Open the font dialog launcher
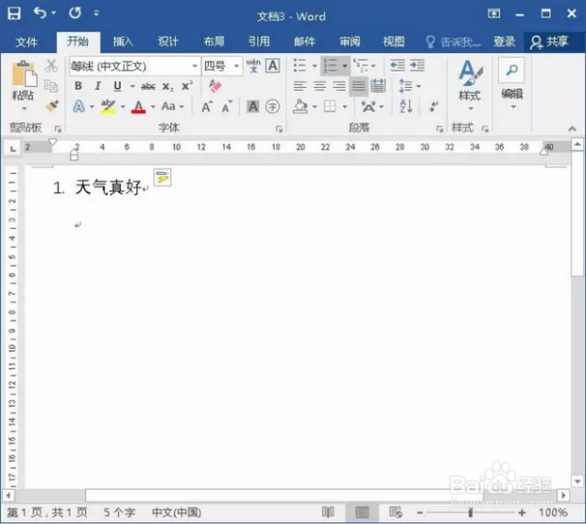Viewport: 586px width, 524px height. [x=279, y=129]
